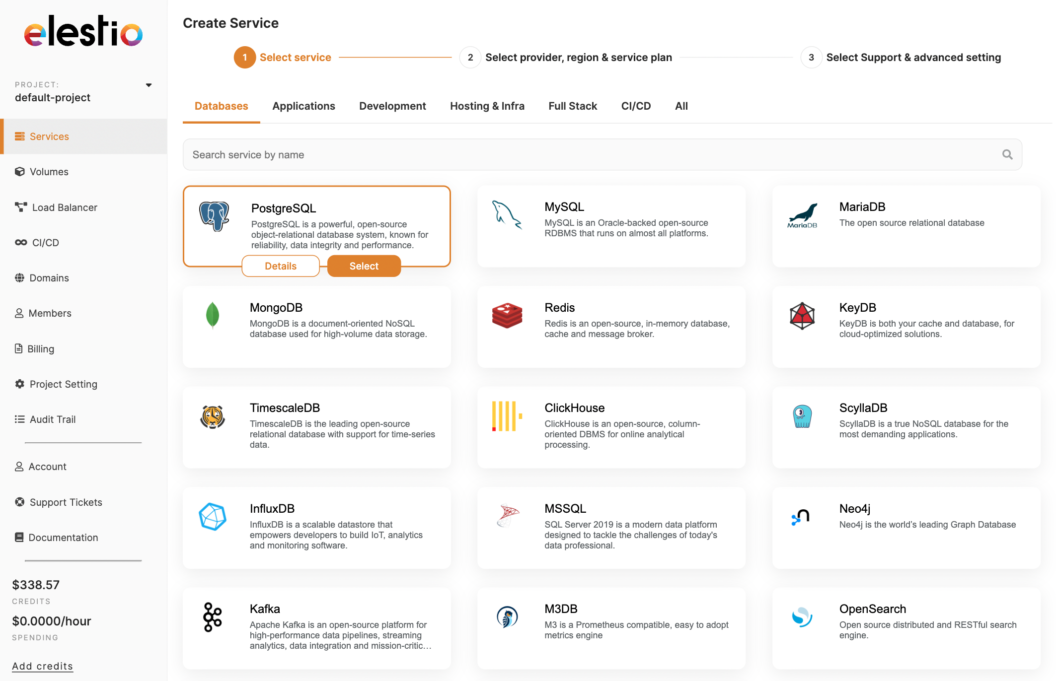This screenshot has width=1056, height=681.
Task: Open the Hosting & Infra tab
Action: [487, 106]
